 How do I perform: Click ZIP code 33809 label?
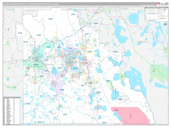(x=39, y=35)
